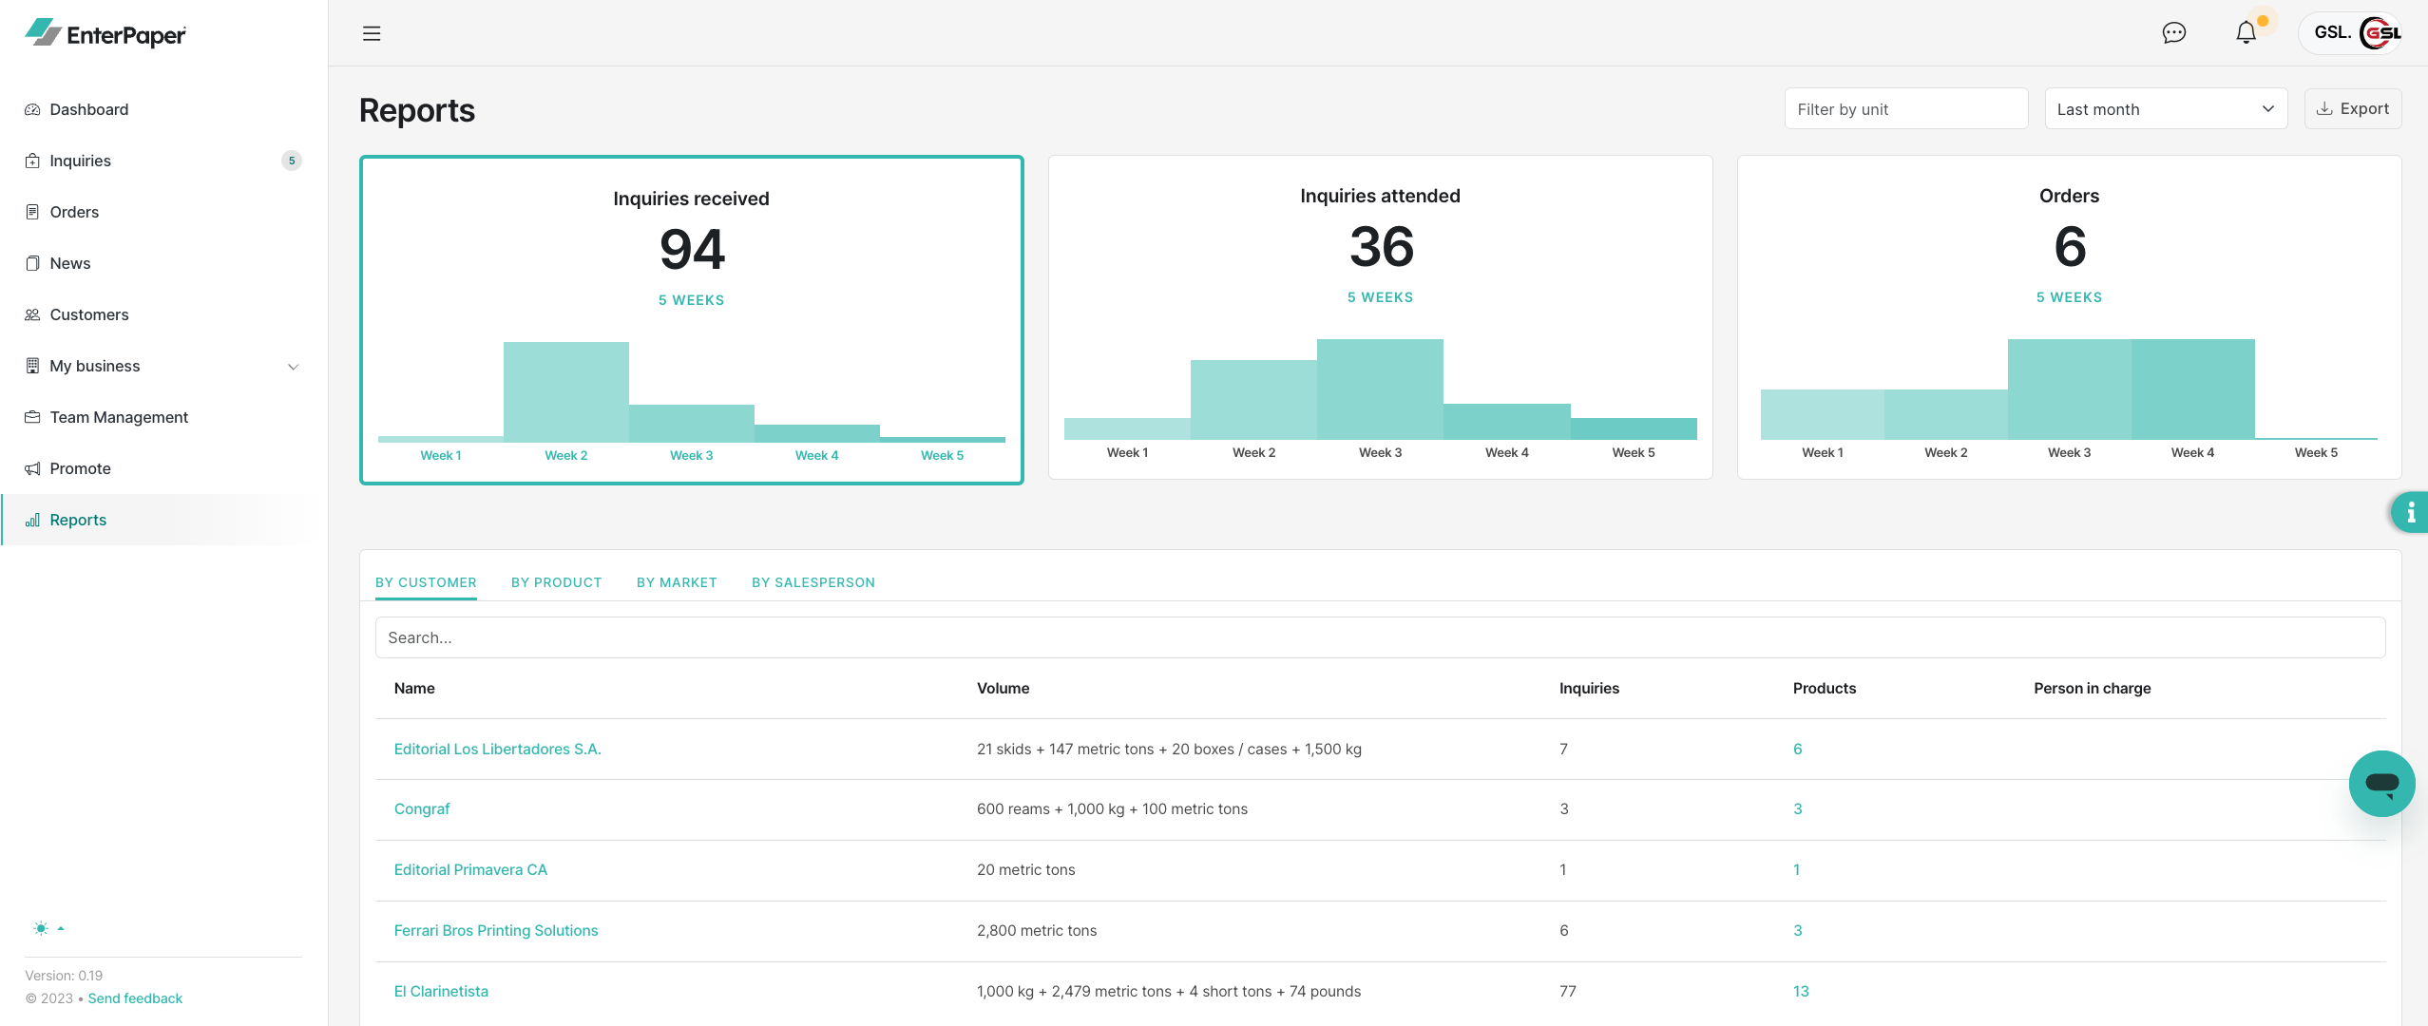Image resolution: width=2428 pixels, height=1026 pixels.
Task: Click the Export button
Action: click(x=2352, y=108)
